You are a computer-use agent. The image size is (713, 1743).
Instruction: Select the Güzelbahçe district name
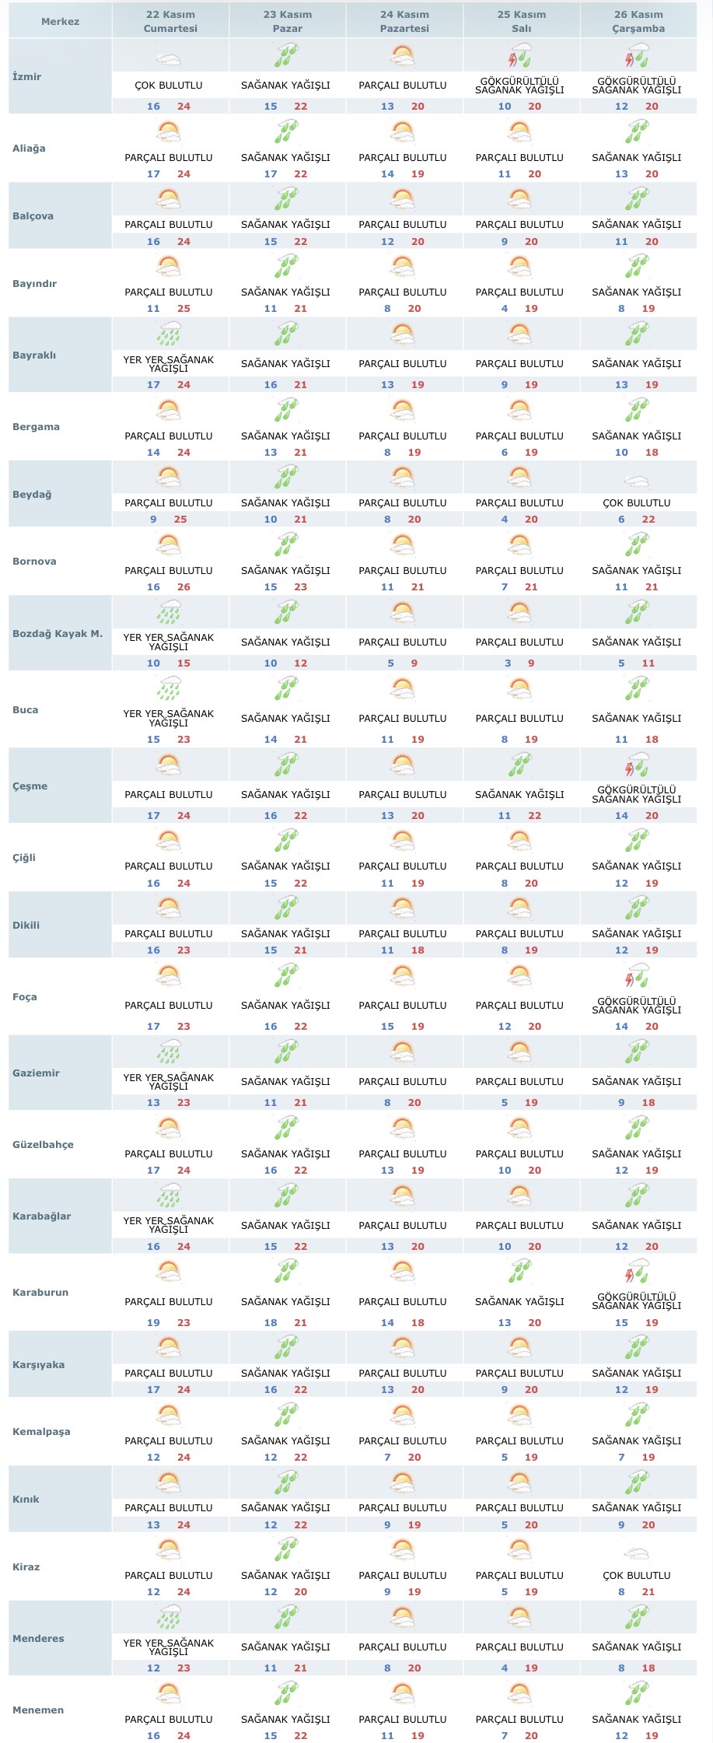[x=44, y=1145]
